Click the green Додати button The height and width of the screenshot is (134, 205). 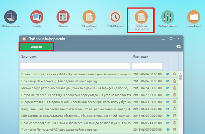point(36,47)
